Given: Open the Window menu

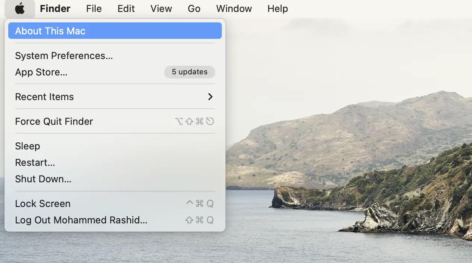Looking at the screenshot, I should tap(234, 9).
